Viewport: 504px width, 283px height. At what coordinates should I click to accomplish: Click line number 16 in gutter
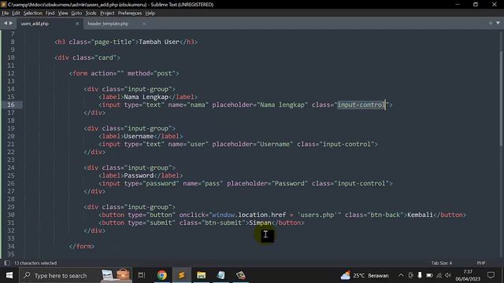[11, 105]
